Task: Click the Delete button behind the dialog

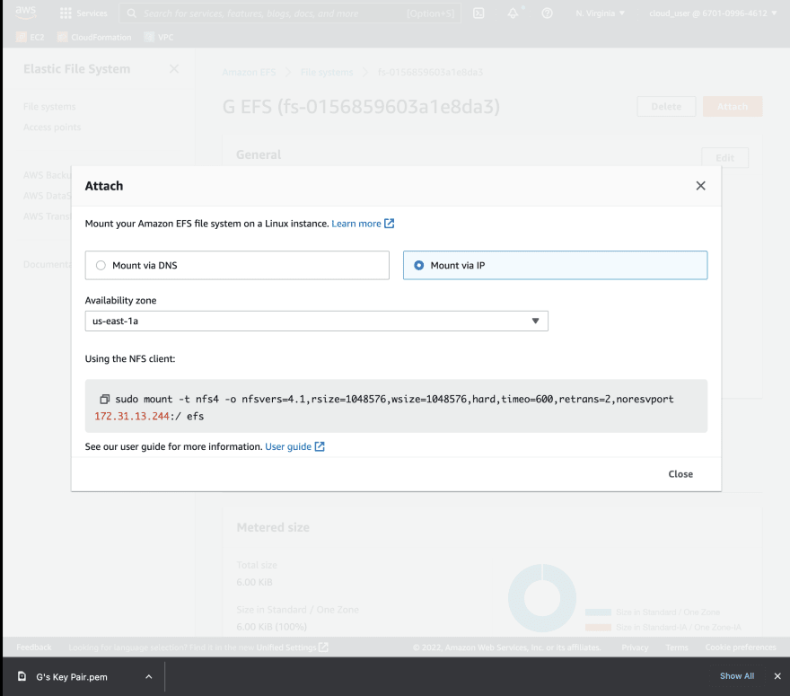Action: 666,107
